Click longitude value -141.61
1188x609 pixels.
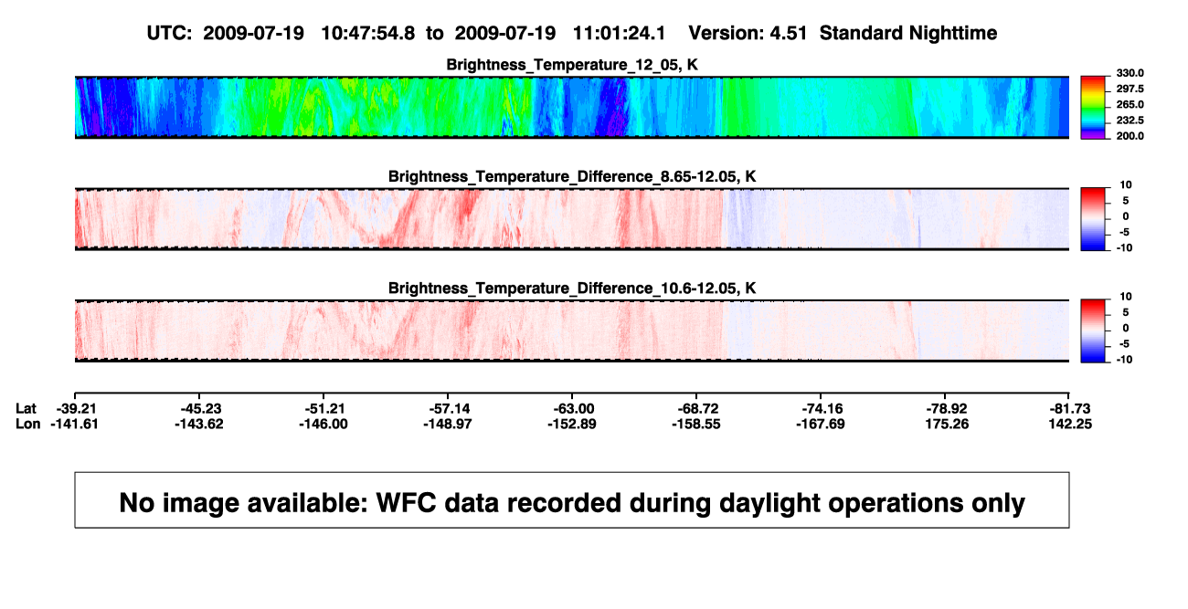pos(74,424)
